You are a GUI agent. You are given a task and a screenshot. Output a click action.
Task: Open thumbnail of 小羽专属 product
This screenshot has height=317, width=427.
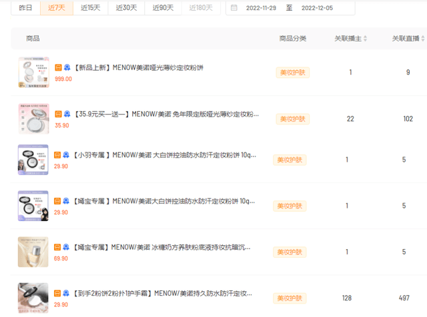[33, 160]
